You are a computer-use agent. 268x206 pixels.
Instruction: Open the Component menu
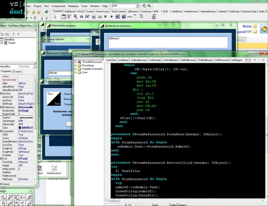coord(58,6)
